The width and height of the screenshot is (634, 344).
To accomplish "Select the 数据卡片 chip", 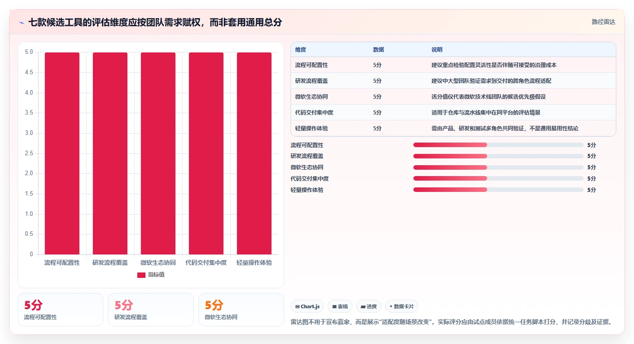I will click(x=402, y=306).
